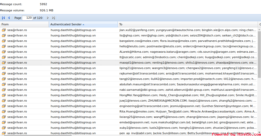
Task: Go to previous page
Action: (9, 18)
